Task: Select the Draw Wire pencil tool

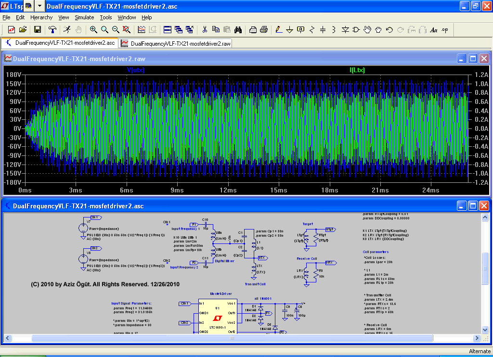Action: click(278, 29)
